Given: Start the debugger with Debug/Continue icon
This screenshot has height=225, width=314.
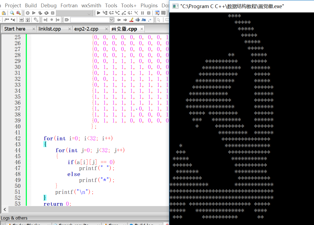Looking at the screenshot, I should [99, 13].
